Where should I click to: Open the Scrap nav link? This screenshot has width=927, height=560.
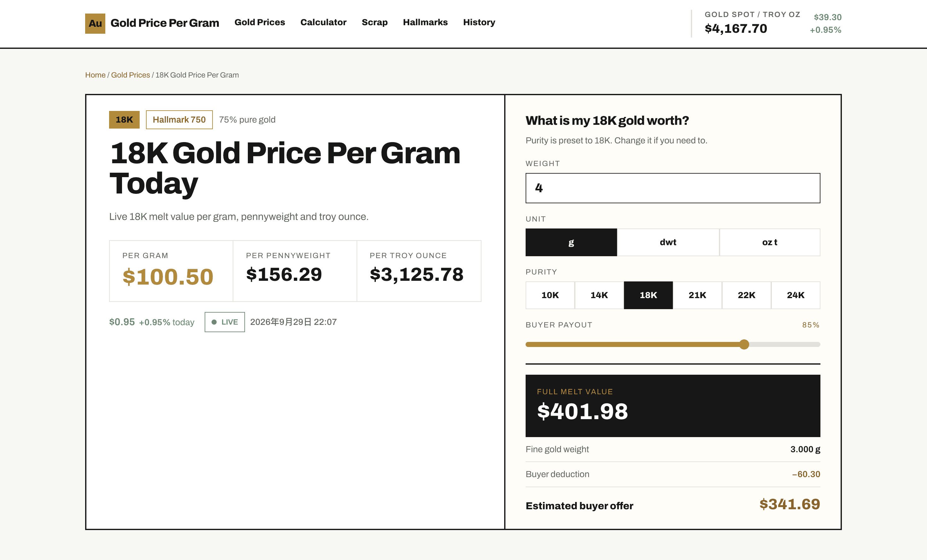click(x=375, y=22)
